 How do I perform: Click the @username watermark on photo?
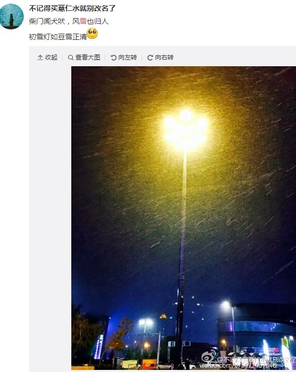click(256, 360)
